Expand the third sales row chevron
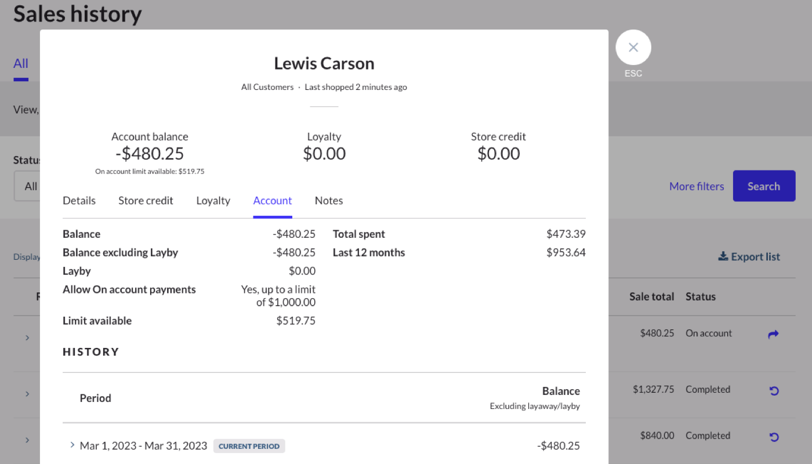 click(x=27, y=440)
